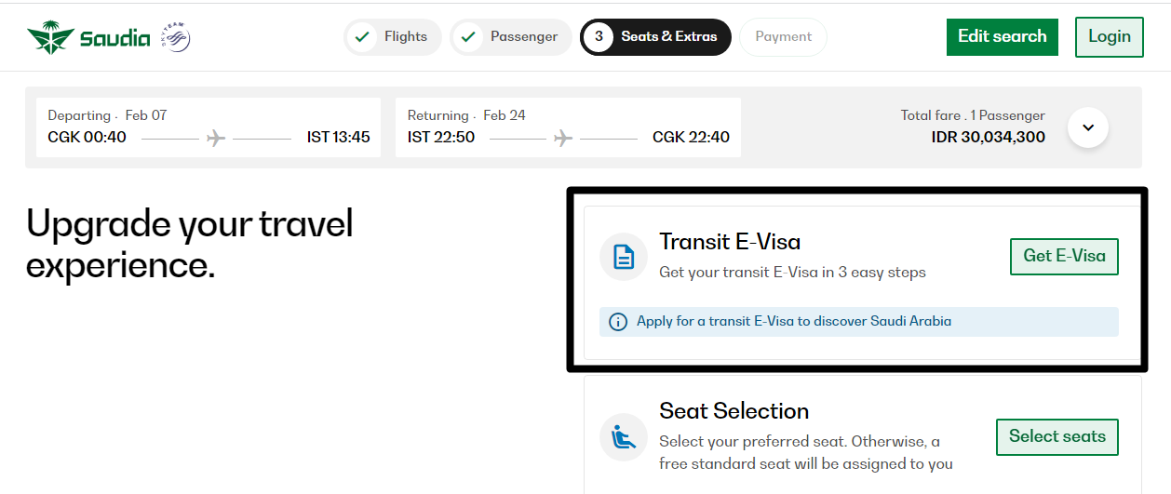This screenshot has width=1171, height=494.
Task: Click the returning flight airplane icon
Action: [563, 138]
